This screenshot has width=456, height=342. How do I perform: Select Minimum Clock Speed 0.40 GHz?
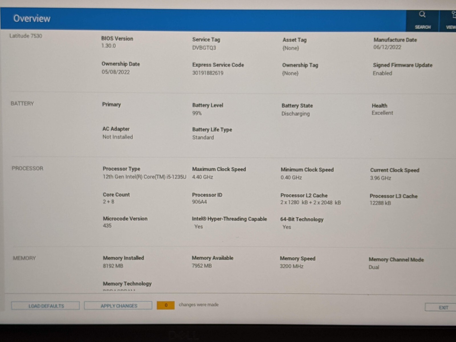pos(291,178)
